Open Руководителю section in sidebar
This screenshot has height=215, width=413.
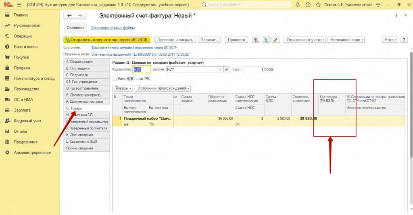(x=27, y=25)
